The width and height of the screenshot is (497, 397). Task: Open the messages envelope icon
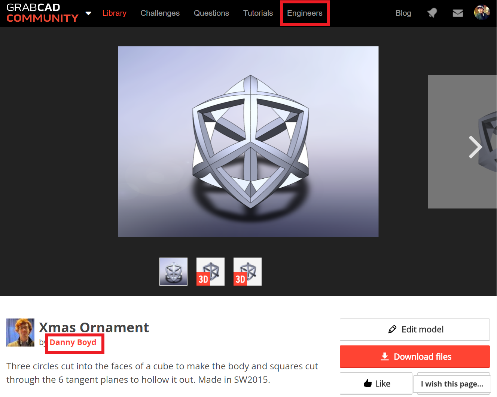pyautogui.click(x=458, y=13)
